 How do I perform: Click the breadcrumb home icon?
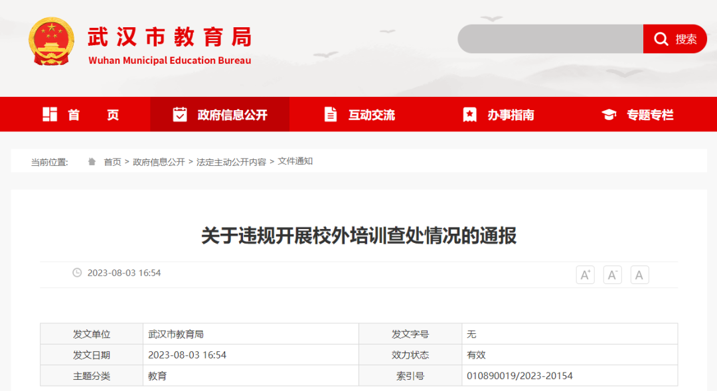click(x=92, y=161)
